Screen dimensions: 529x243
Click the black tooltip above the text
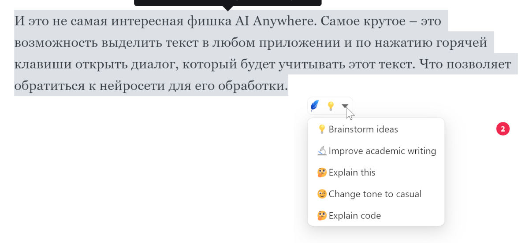coord(227,3)
